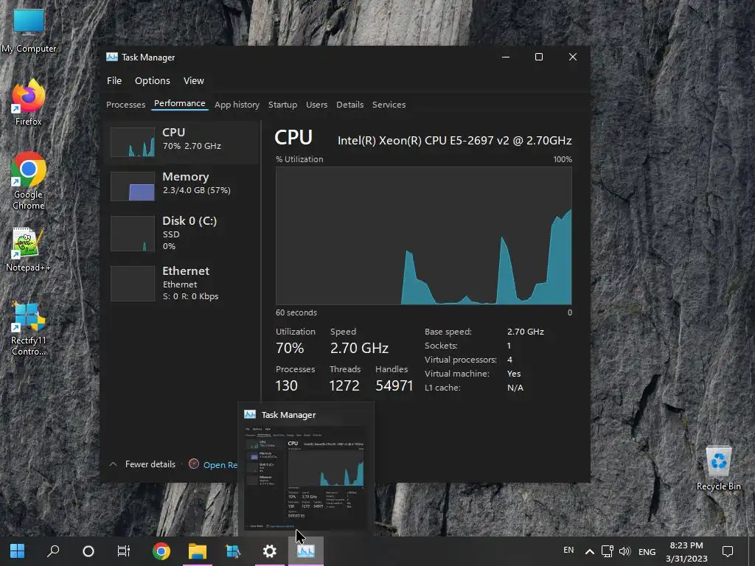
Task: Maximize the Task Manager window
Action: point(539,57)
